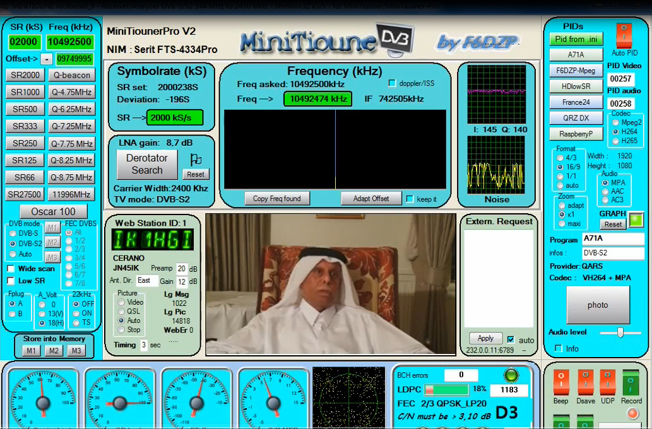This screenshot has width=652, height=429.
Task: Click the green lock LED indicator
Action: point(511,375)
